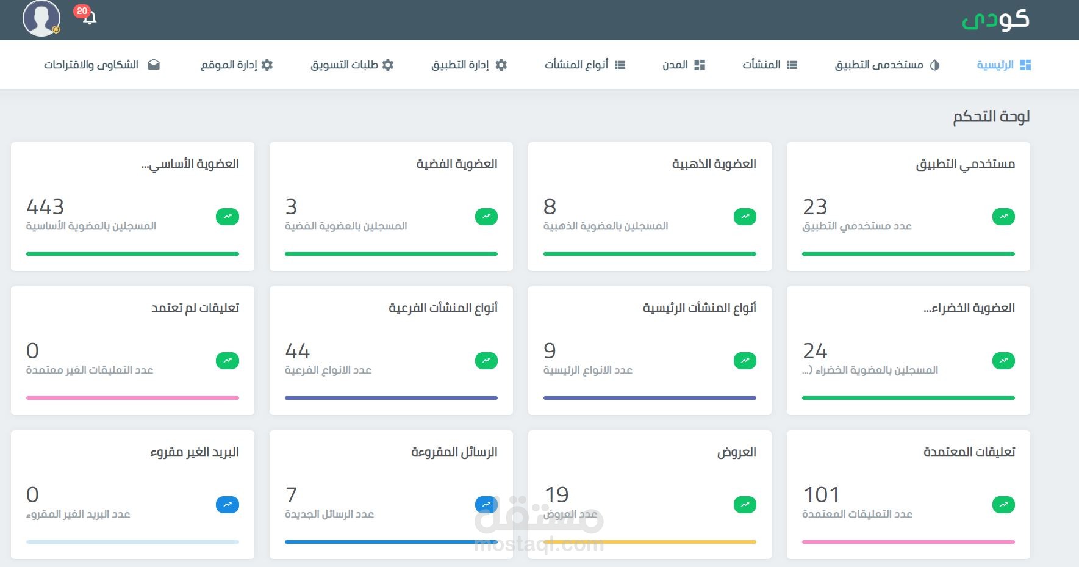Click the blue trend icon on الرسائل المقروءة card
Screen dimensions: 1079x567
[486, 505]
